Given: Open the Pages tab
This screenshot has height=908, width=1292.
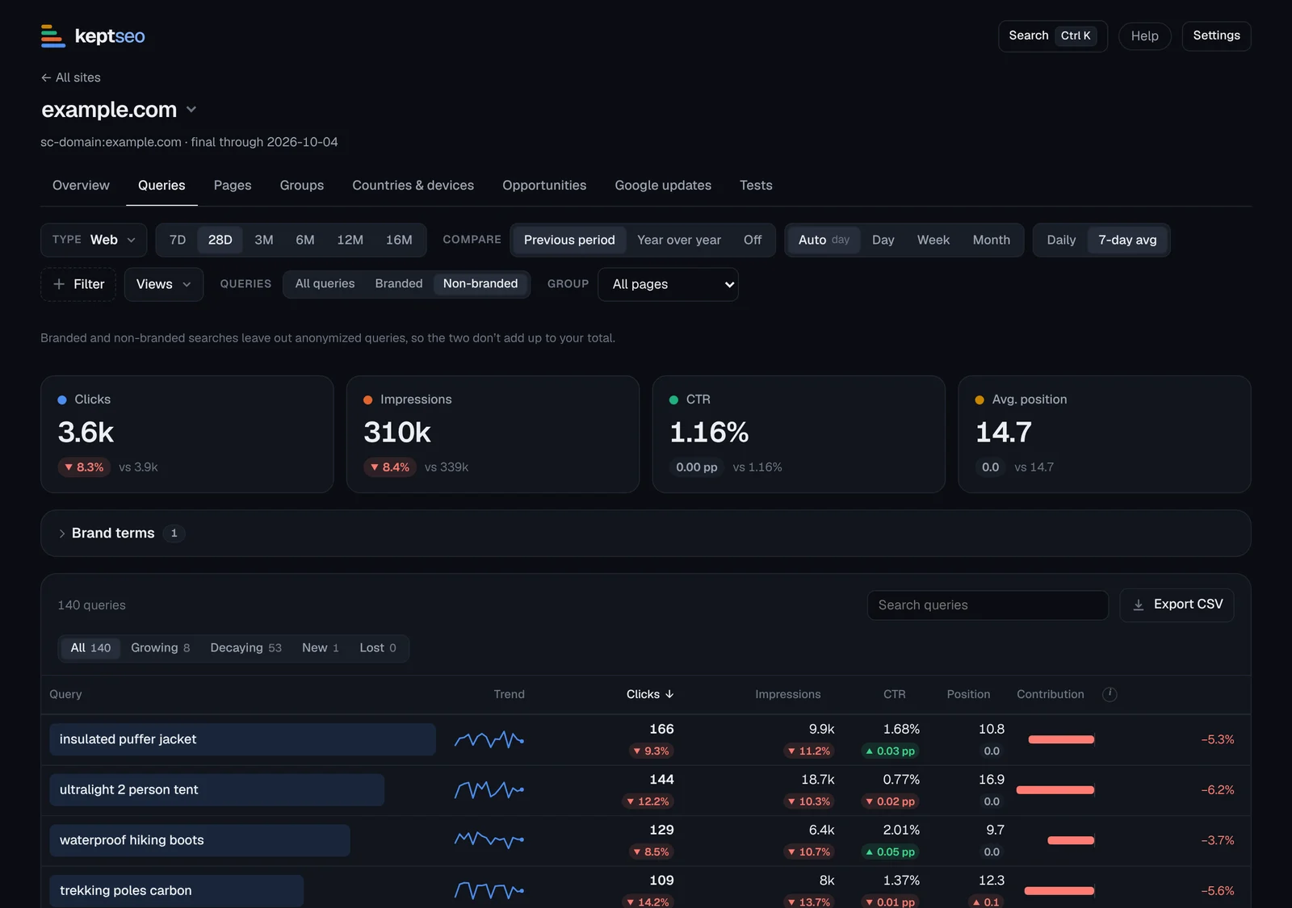Looking at the screenshot, I should coord(233,186).
